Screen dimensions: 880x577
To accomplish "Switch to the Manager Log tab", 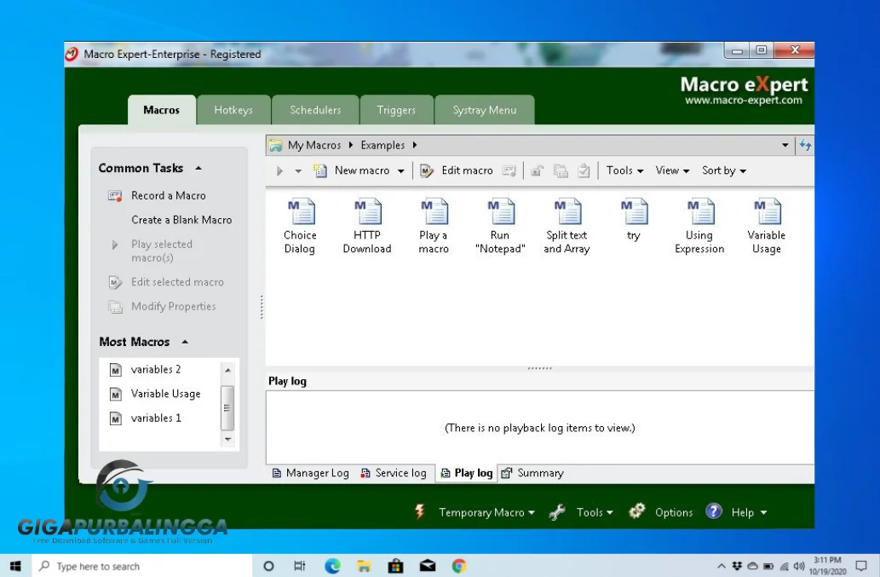I will (310, 473).
